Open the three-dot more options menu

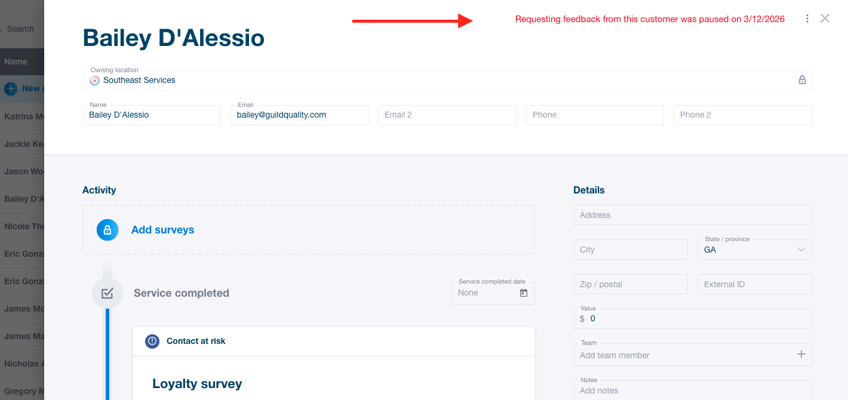807,19
